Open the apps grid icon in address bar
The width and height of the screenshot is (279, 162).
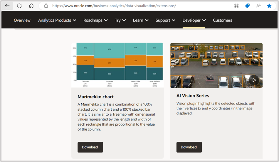pos(236,6)
